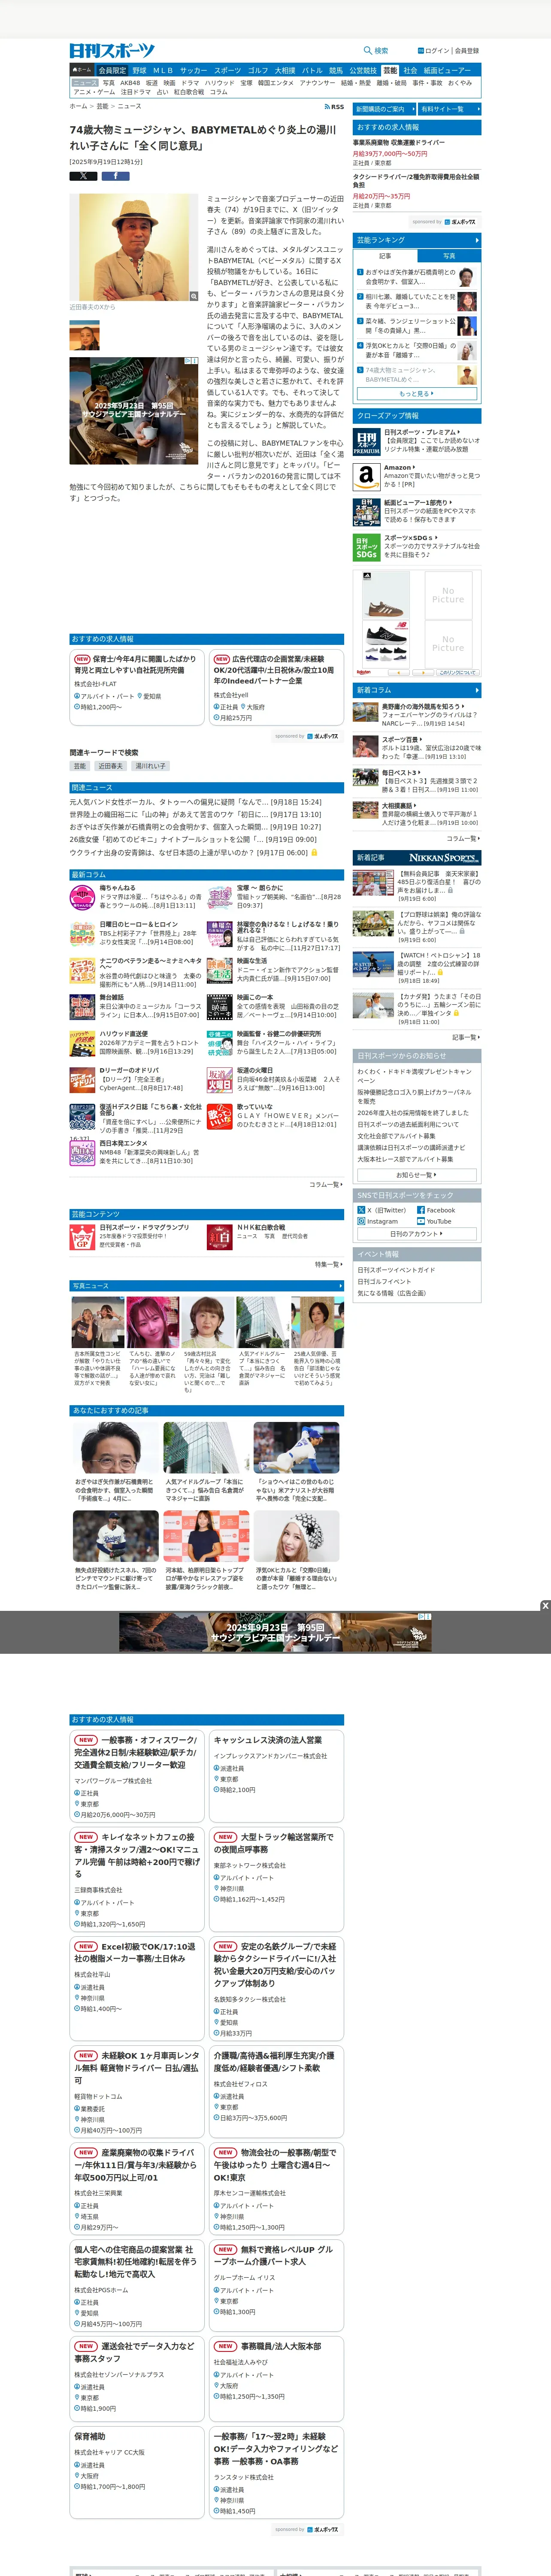Screen dimensions: 551x2576
Task: Expand 芸能ランキング header arrow
Action: pyautogui.click(x=477, y=240)
